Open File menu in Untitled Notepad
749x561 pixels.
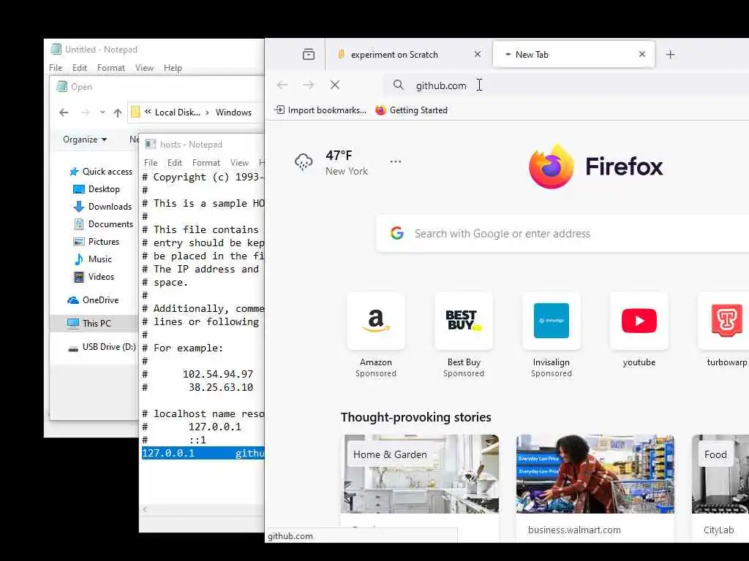coord(56,68)
